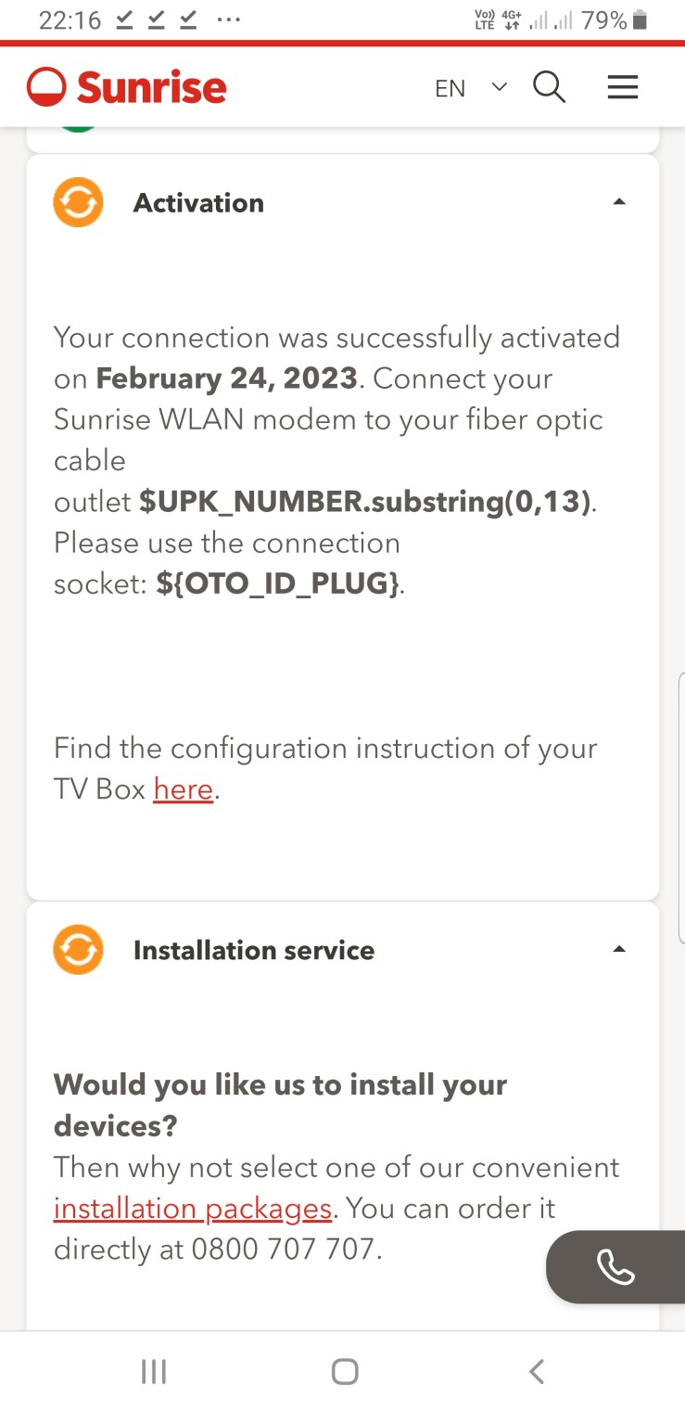
Task: Follow the TV Box 'here' link
Action: [x=184, y=789]
